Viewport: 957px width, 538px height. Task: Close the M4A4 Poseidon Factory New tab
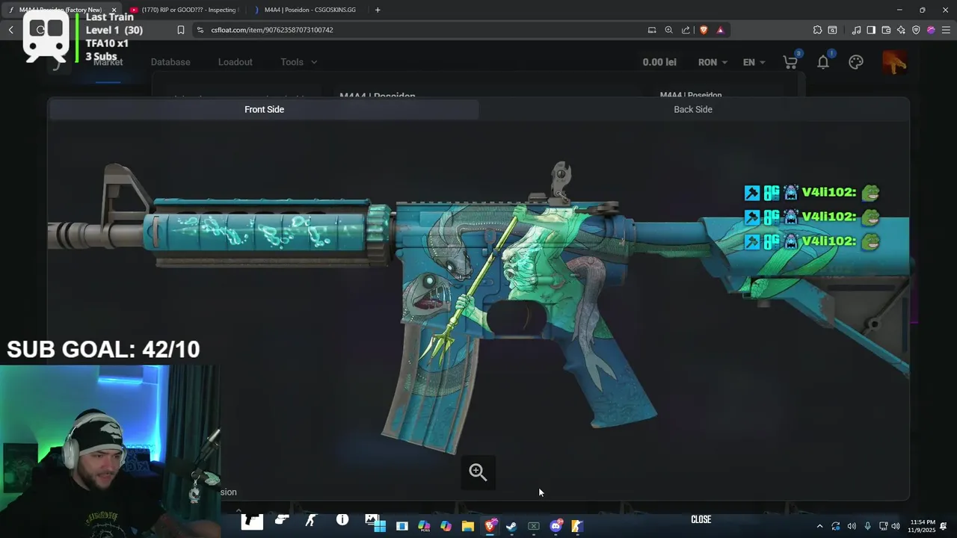[x=114, y=10]
